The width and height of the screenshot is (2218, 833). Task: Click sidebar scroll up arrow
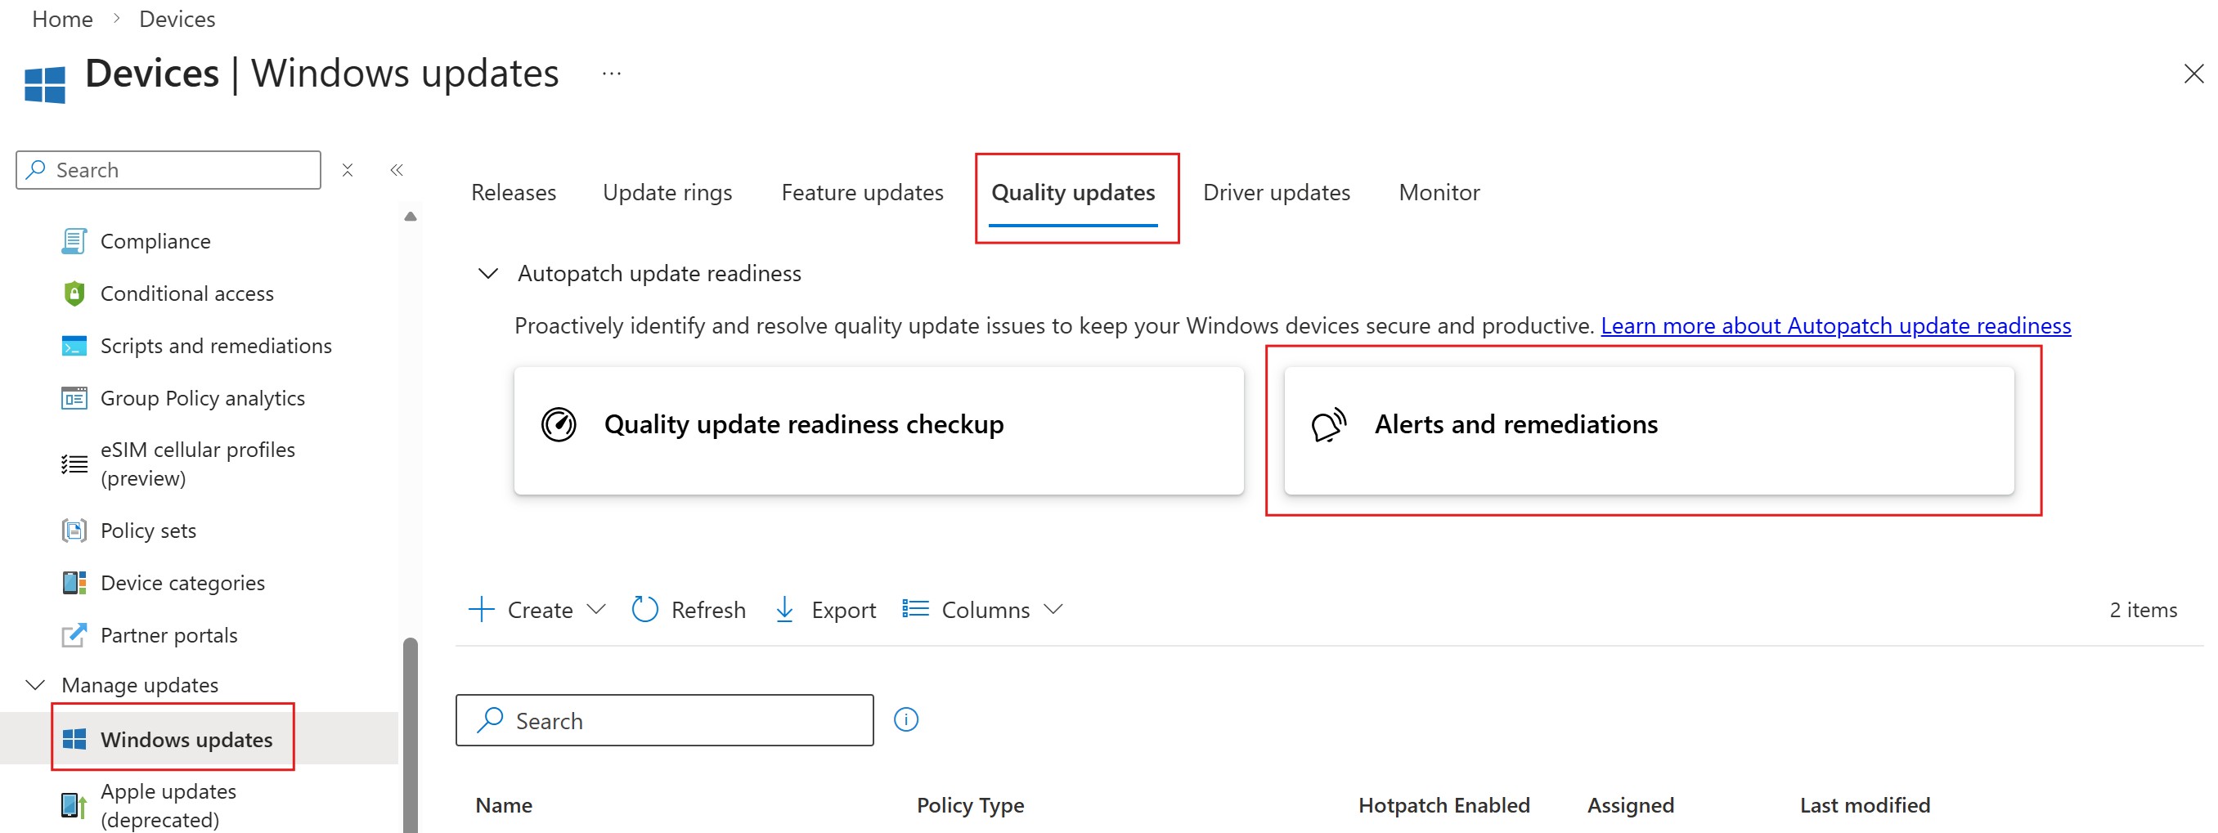pyautogui.click(x=411, y=217)
